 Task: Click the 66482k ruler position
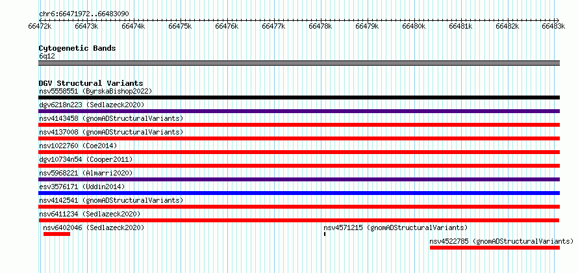[x=507, y=26]
